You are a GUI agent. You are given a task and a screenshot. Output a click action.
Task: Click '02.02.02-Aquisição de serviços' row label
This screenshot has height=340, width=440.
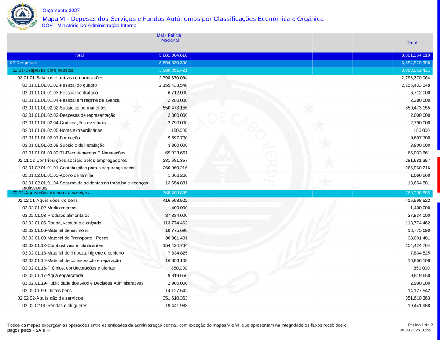[50, 298]
